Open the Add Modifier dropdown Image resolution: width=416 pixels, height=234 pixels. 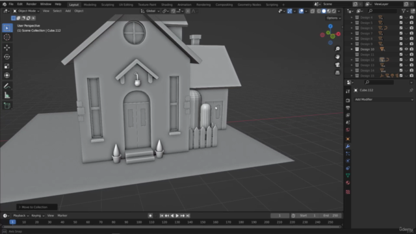point(384,99)
